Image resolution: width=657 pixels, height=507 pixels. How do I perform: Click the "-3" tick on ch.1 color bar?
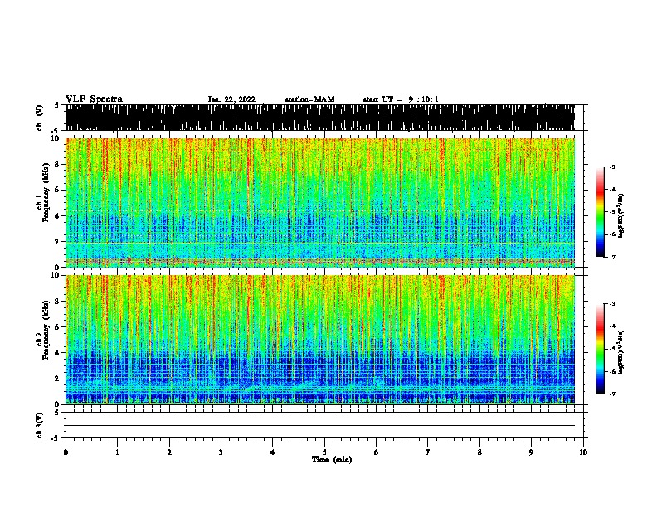(x=612, y=167)
